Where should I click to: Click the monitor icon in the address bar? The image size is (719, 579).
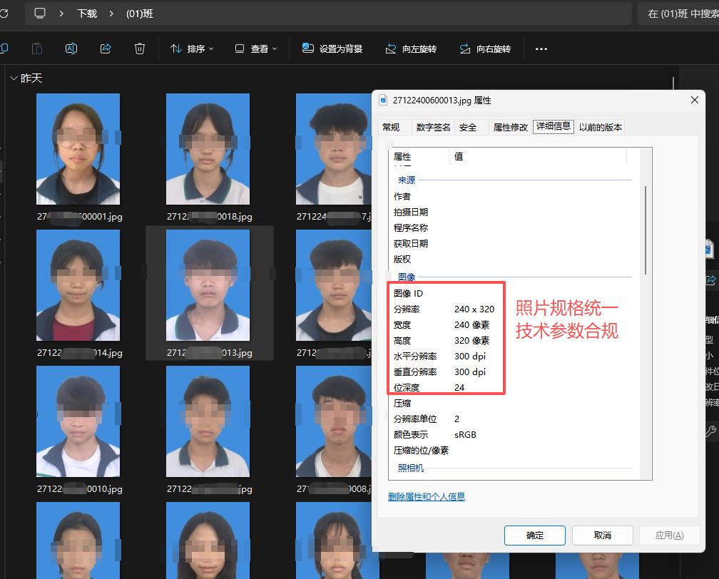point(40,14)
